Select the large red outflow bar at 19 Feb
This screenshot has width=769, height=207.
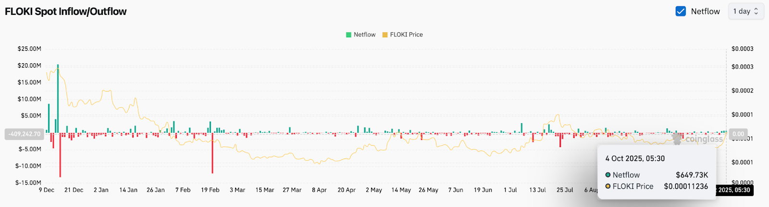212,153
